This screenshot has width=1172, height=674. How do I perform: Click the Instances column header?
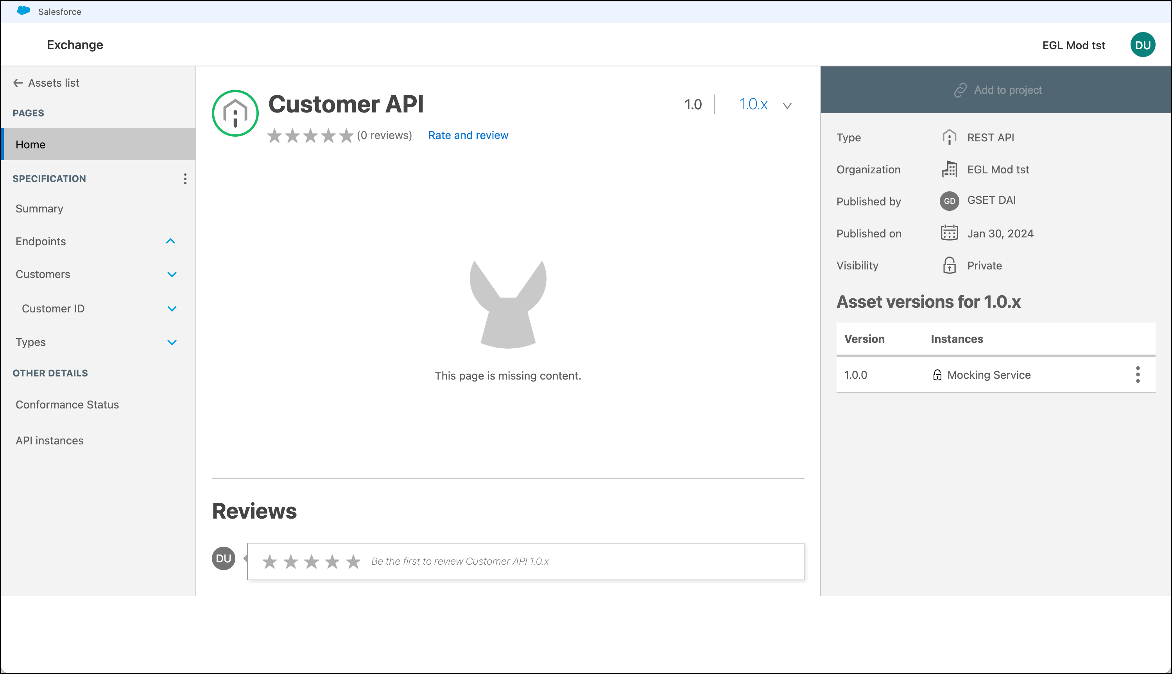click(957, 339)
